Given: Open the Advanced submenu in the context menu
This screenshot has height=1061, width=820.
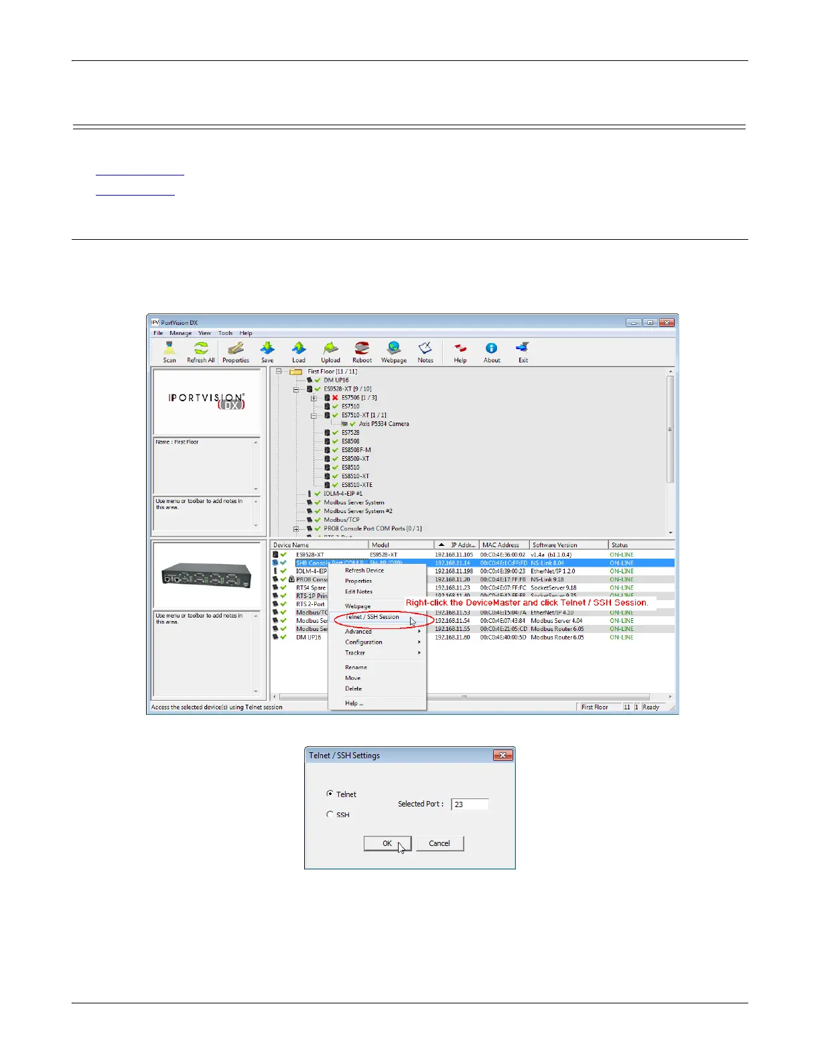Looking at the screenshot, I should tap(378, 632).
